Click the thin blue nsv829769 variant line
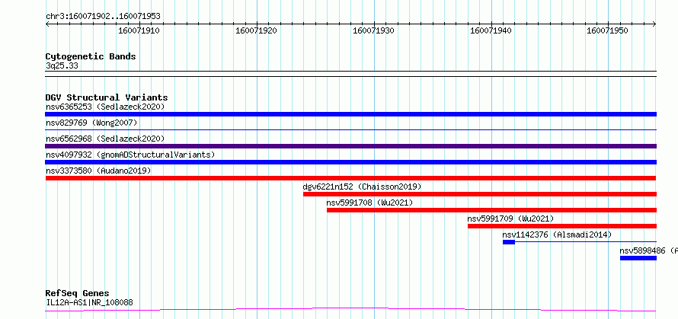678x319 pixels. coord(350,129)
